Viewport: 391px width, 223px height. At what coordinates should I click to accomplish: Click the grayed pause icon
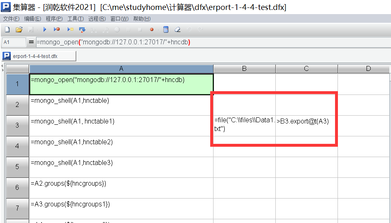click(x=128, y=30)
